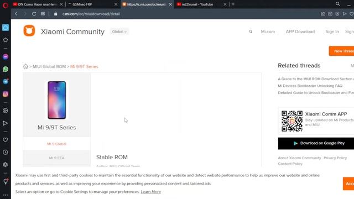Click the address bar send arrow icon

(x=345, y=14)
